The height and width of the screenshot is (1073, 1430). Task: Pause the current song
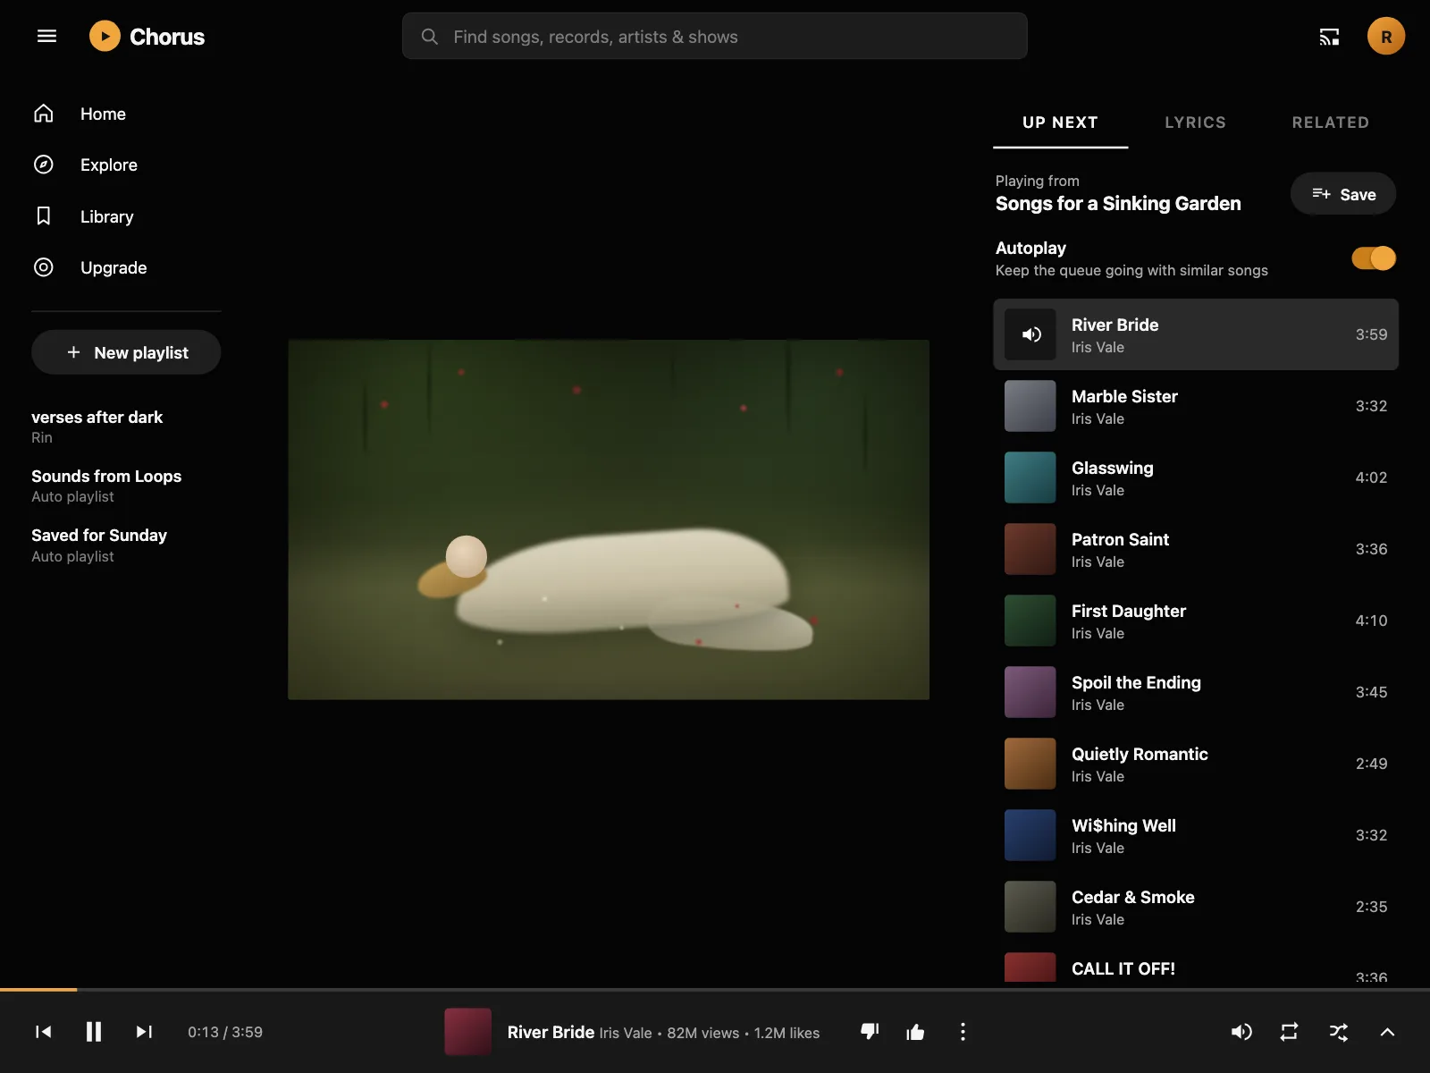pos(93,1032)
